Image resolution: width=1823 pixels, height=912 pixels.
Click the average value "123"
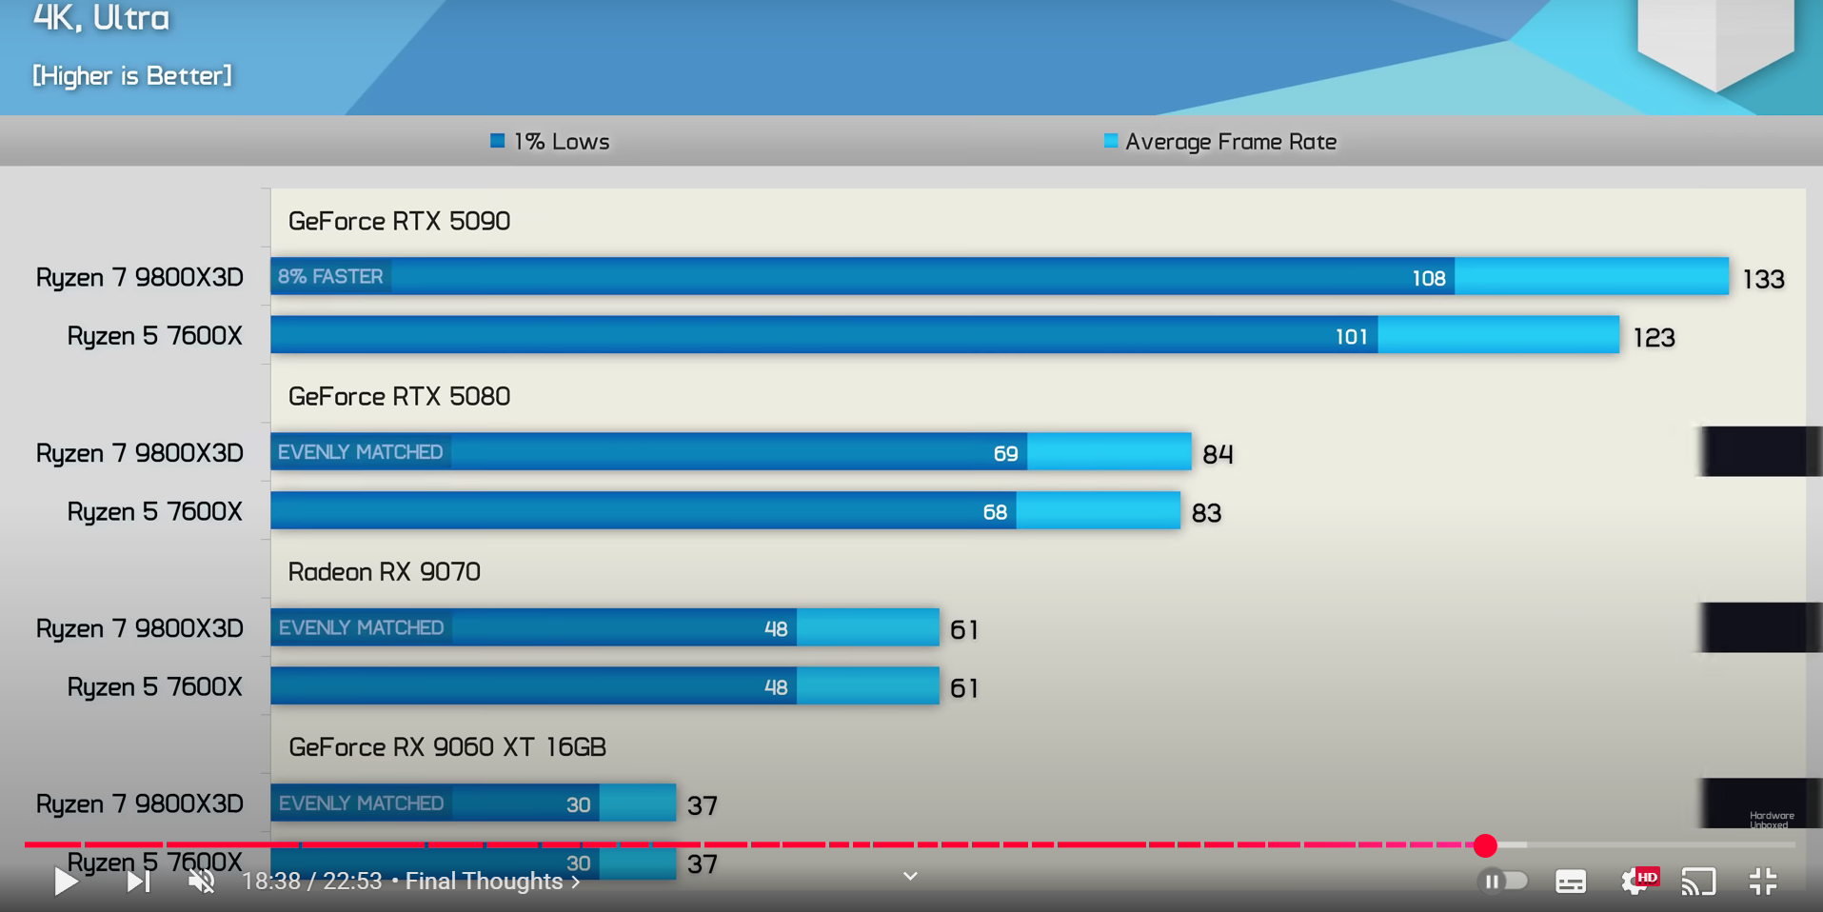(x=1654, y=337)
